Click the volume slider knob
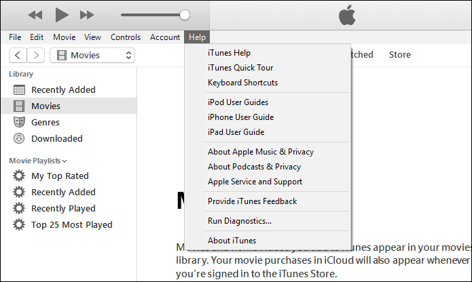 pos(185,15)
